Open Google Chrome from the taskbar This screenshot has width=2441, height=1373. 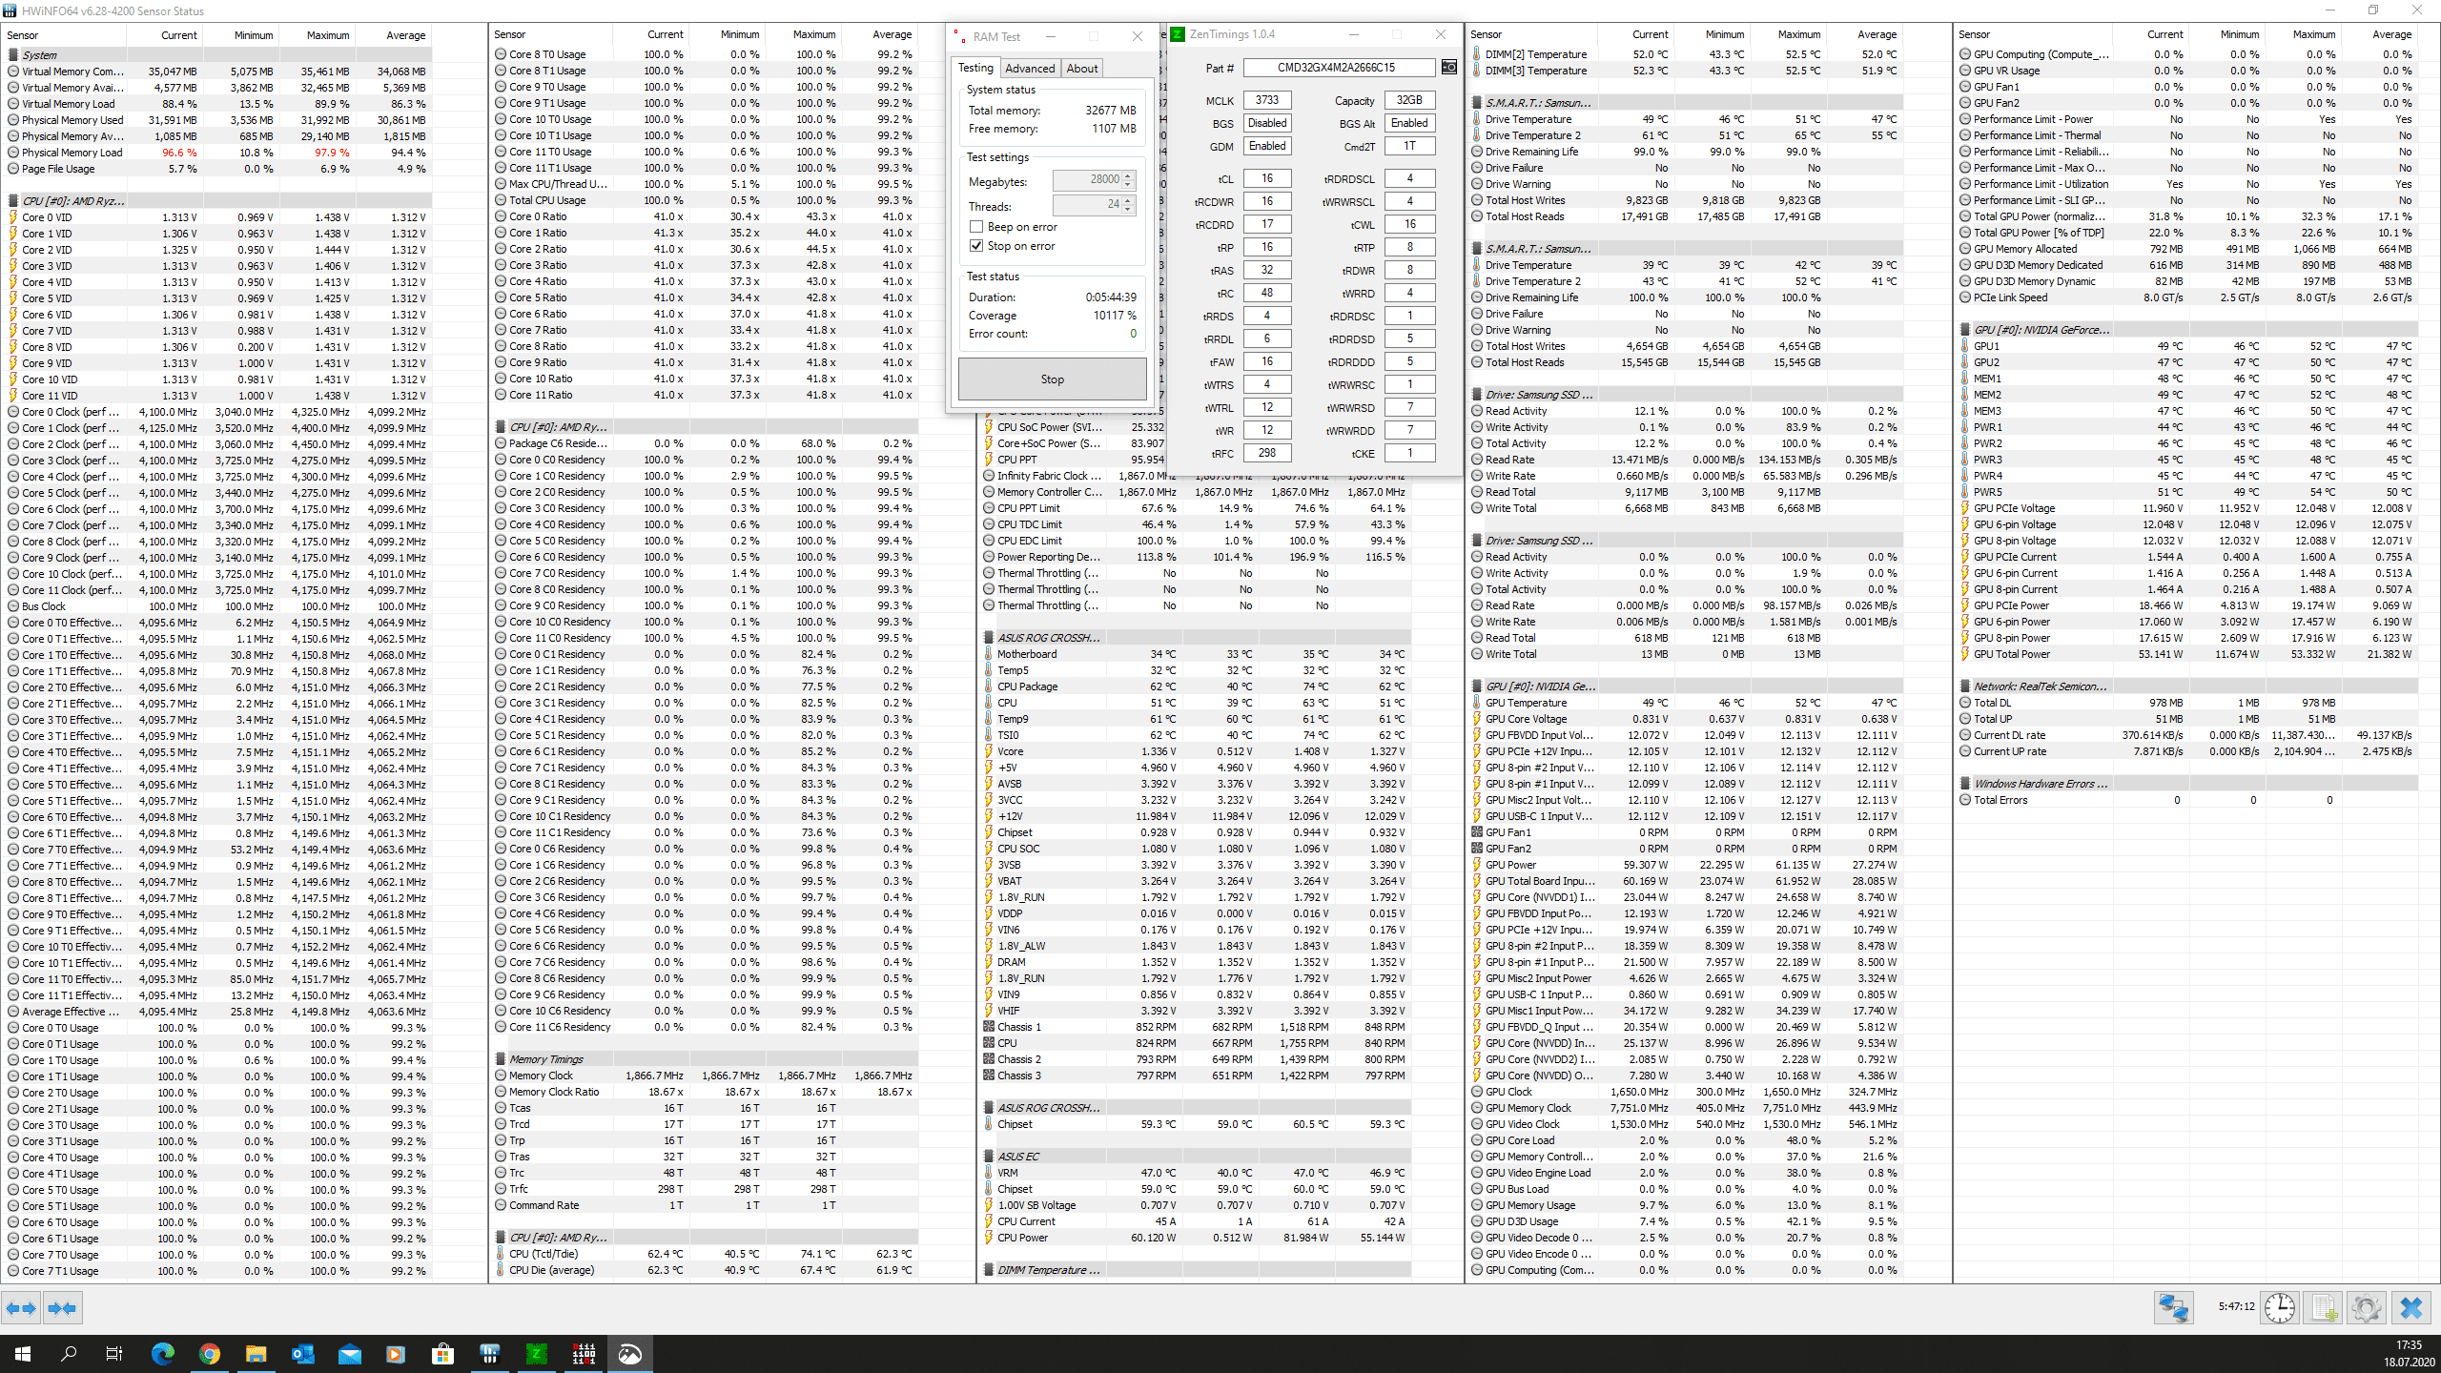210,1353
